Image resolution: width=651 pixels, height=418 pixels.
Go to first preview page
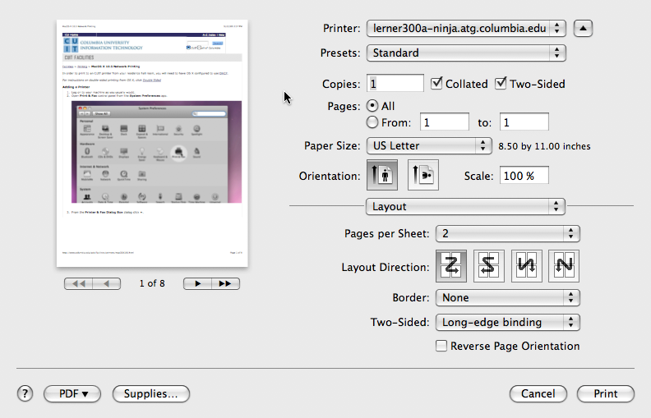pyautogui.click(x=78, y=283)
